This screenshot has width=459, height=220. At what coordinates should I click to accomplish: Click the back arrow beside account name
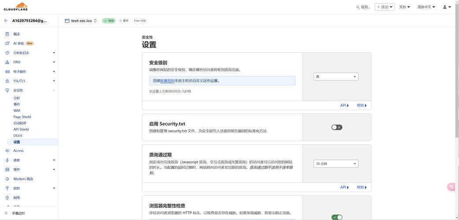(6, 21)
